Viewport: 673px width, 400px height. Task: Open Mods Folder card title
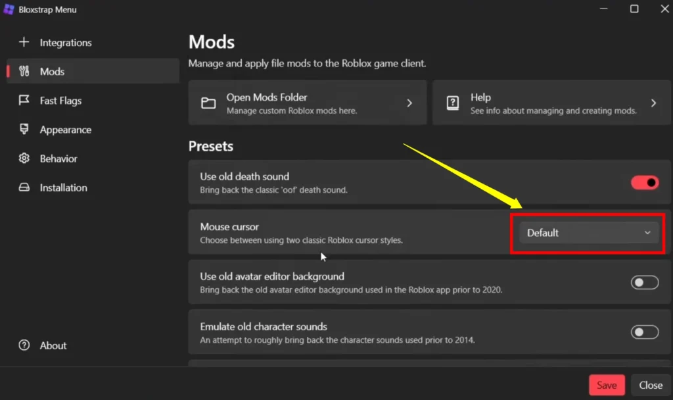tap(267, 97)
